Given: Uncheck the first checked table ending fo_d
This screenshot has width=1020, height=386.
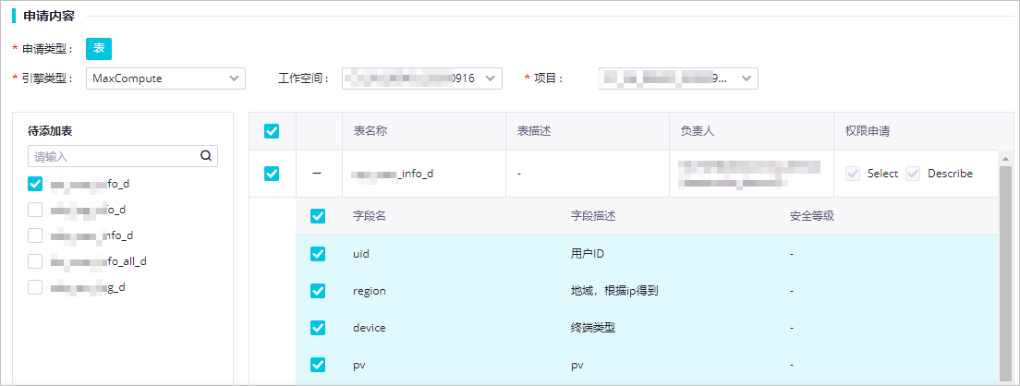Looking at the screenshot, I should (35, 184).
